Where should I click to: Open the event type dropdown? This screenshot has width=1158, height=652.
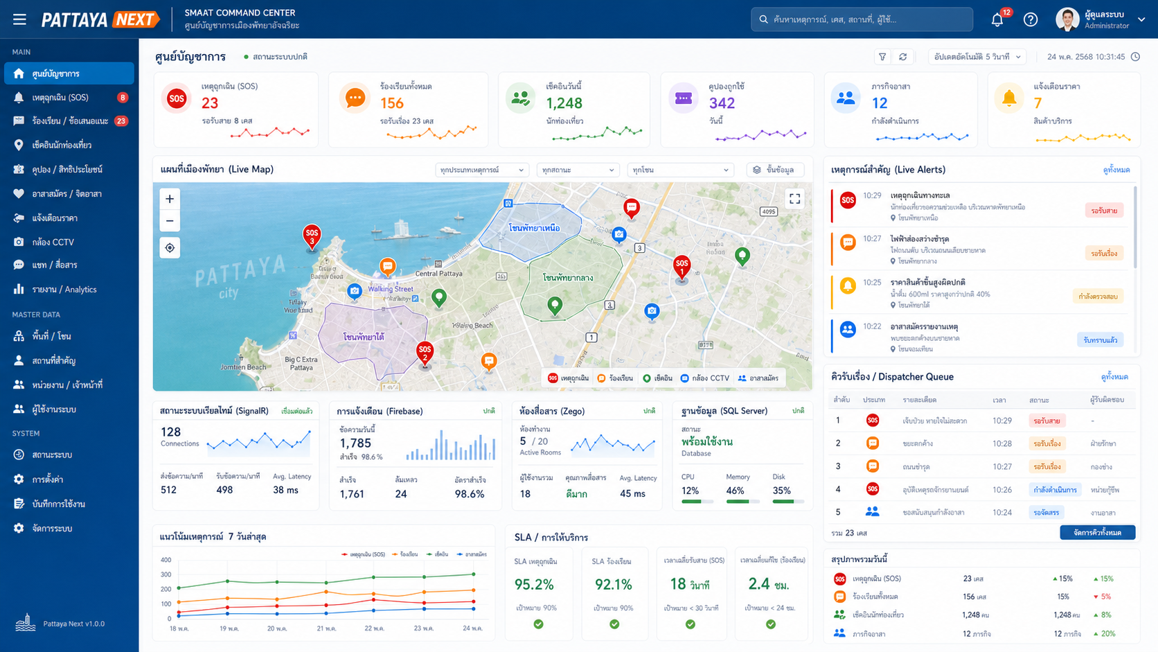[x=482, y=170]
